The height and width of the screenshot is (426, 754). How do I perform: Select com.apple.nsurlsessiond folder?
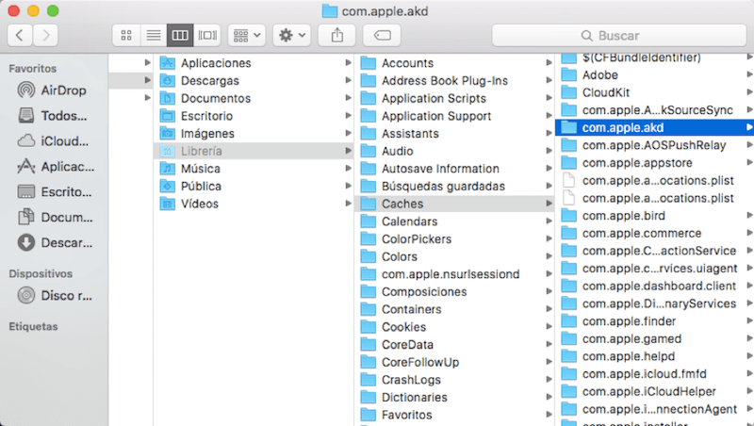click(454, 274)
